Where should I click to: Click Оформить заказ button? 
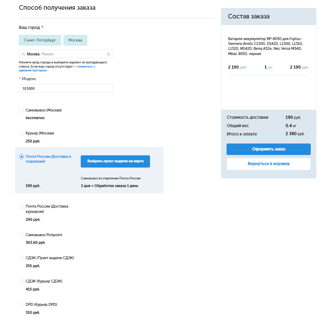tap(268, 149)
